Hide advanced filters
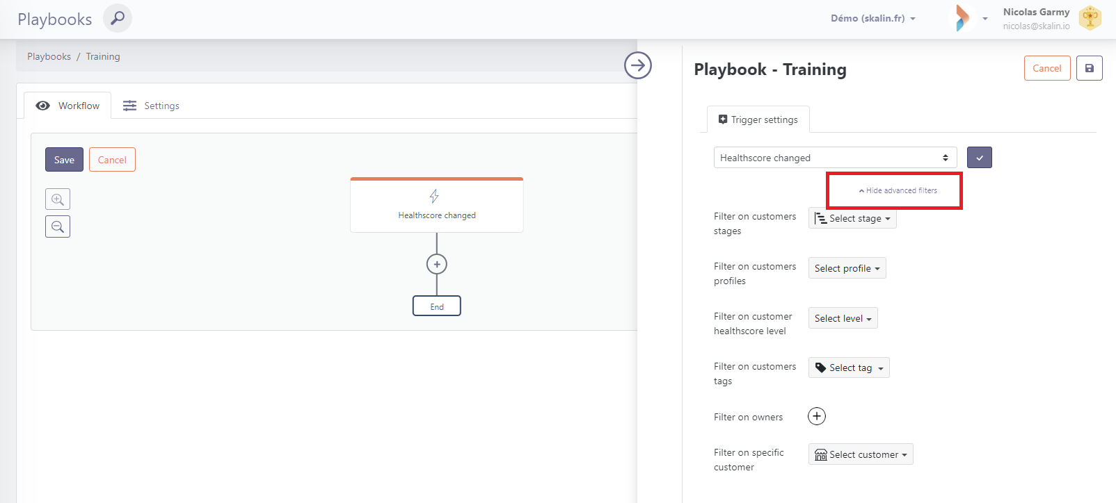 [x=898, y=190]
